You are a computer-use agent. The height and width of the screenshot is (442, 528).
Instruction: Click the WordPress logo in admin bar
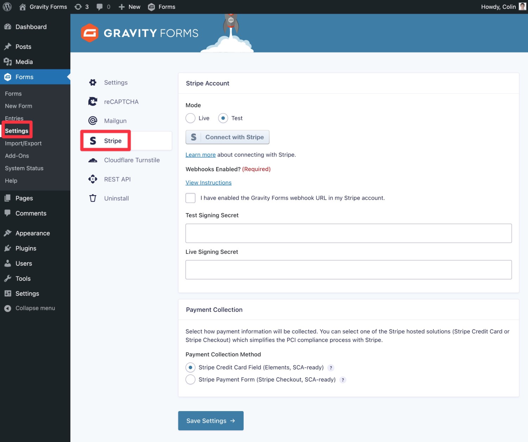pos(7,7)
